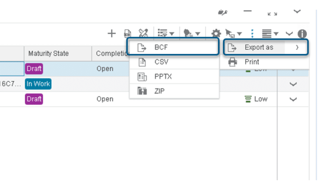The height and width of the screenshot is (181, 319).
Task: Expand the In Work row chevron
Action: (293, 84)
